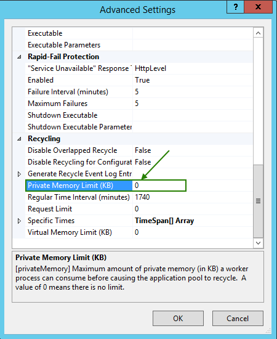Click the Advanced Settings title bar

(x=137, y=10)
